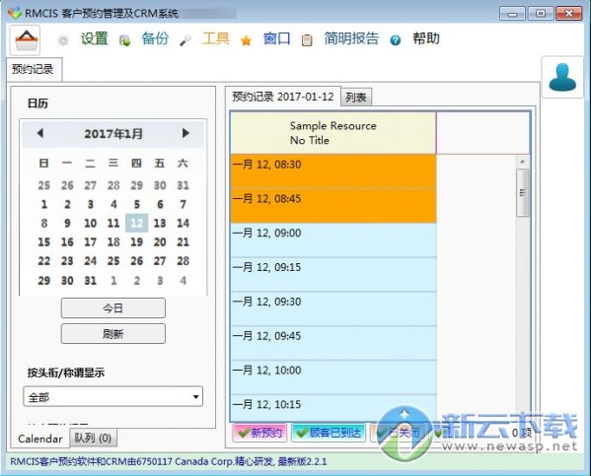Switch to the 列表 tab
The image size is (591, 476).
356,98
